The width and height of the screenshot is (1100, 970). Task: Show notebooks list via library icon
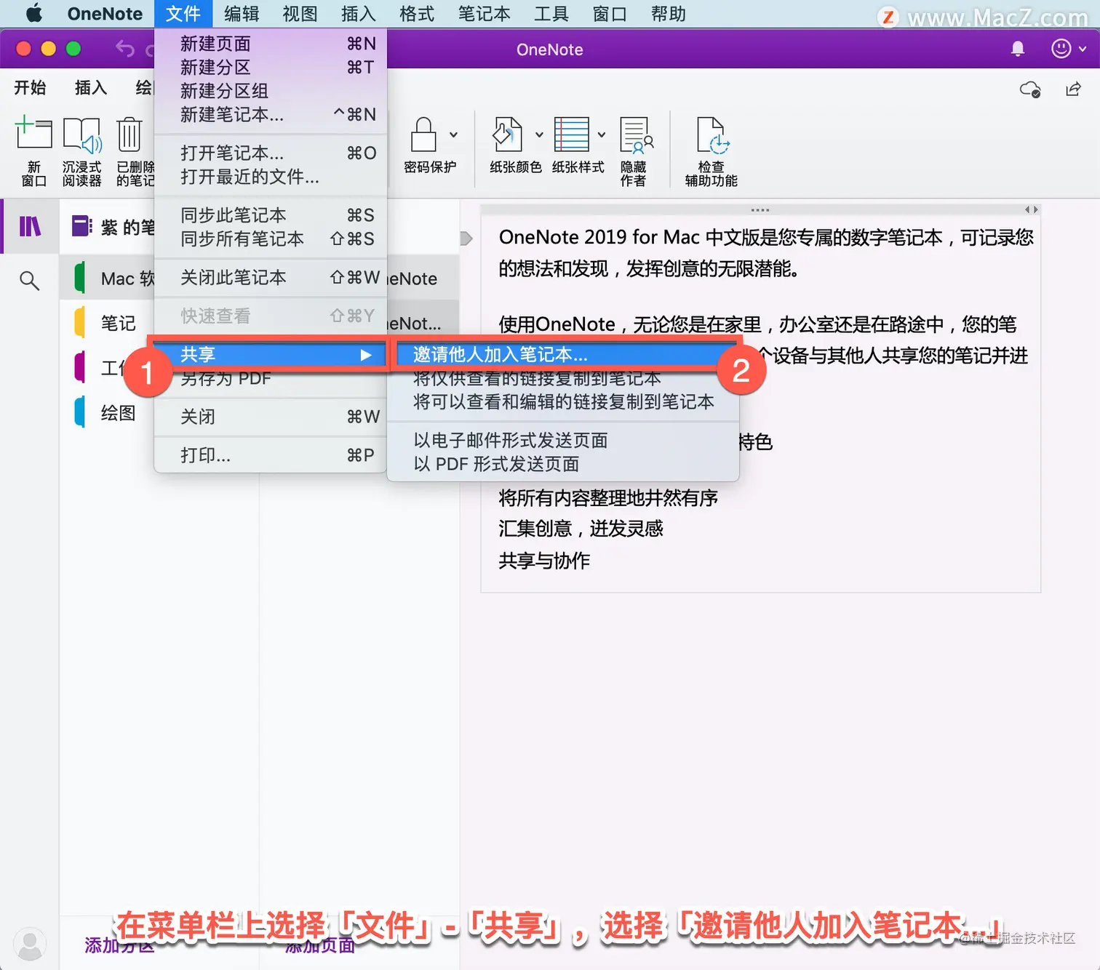point(30,226)
